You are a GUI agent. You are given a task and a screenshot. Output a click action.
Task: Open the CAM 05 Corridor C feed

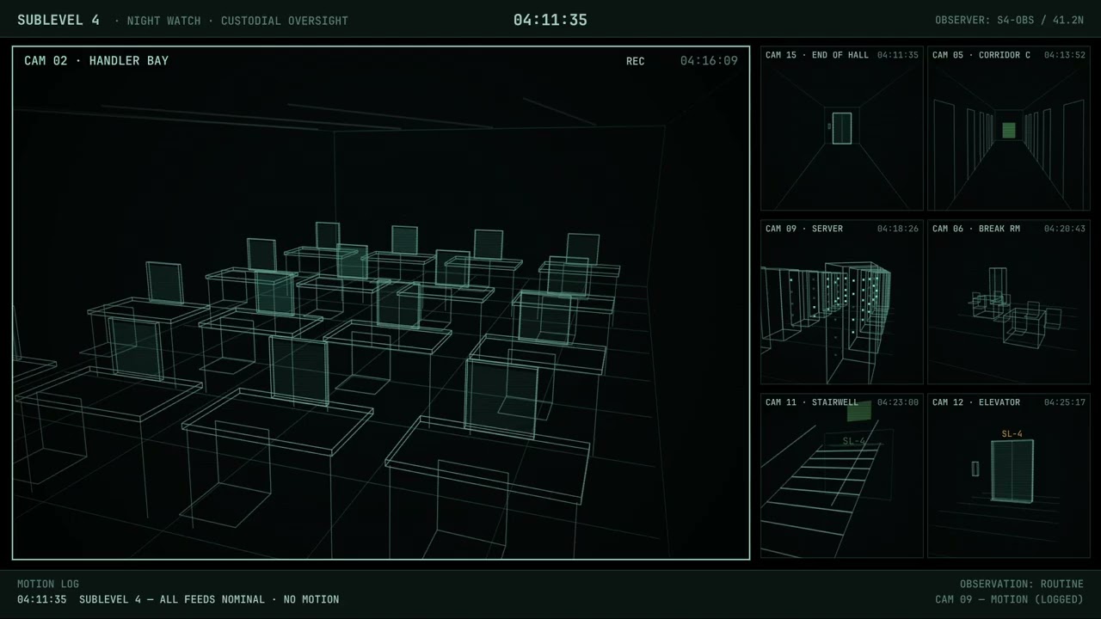point(1008,128)
